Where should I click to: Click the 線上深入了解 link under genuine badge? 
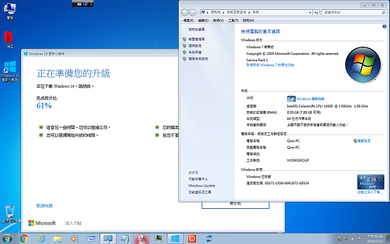coord(369,192)
